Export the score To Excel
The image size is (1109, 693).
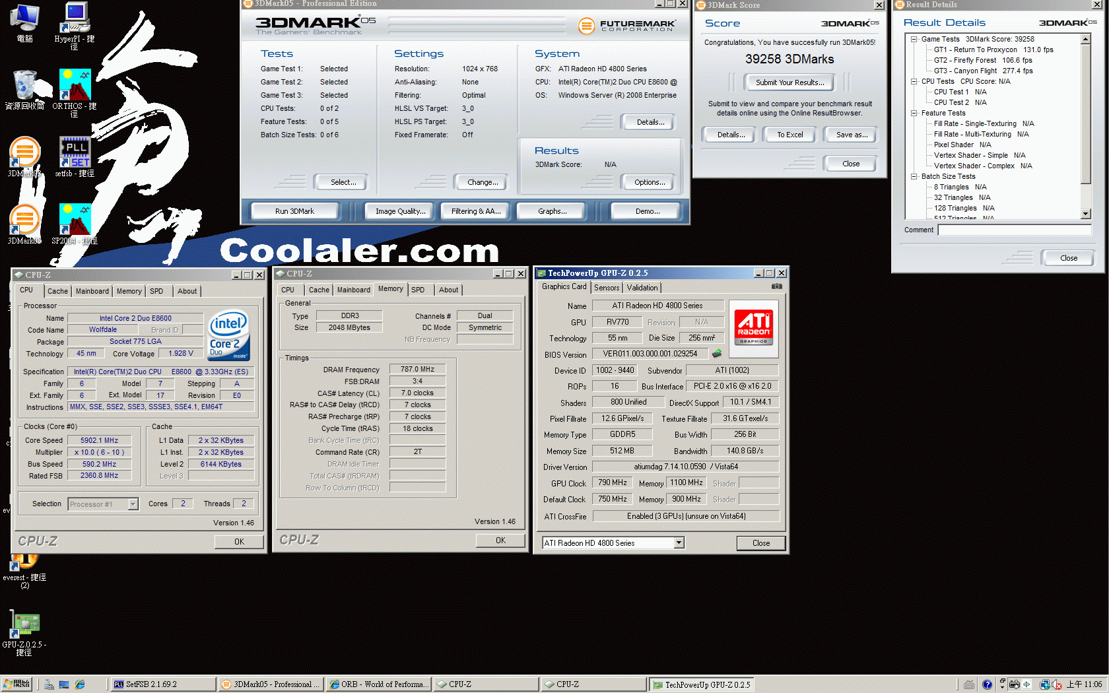point(790,135)
